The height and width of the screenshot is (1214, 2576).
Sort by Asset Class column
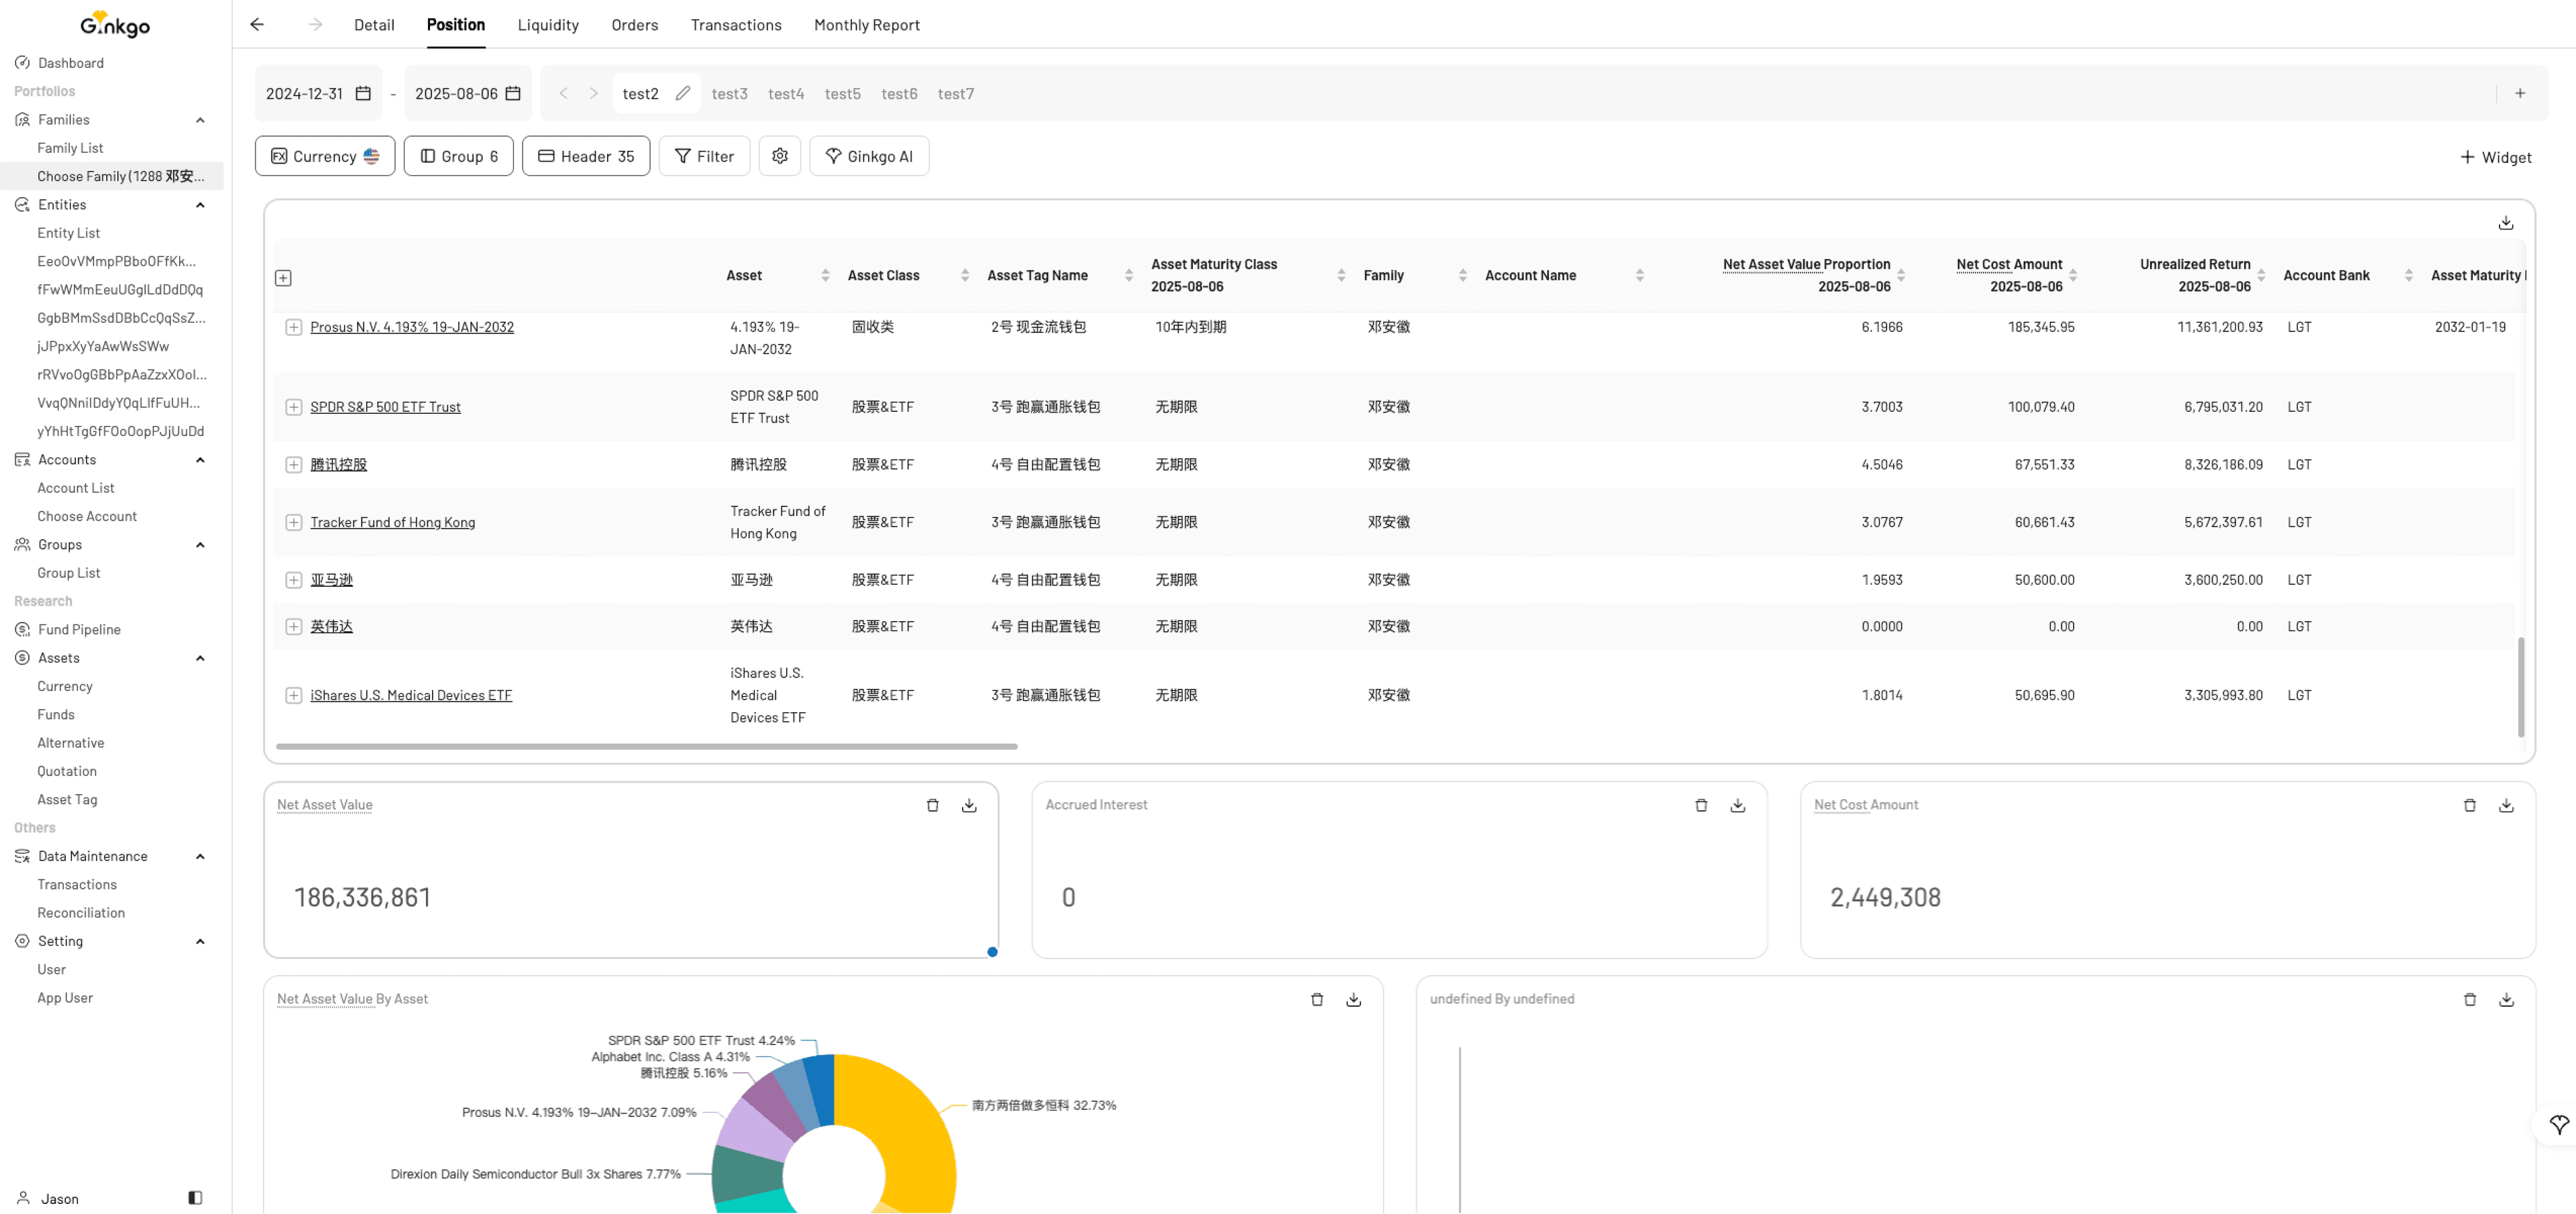[965, 275]
